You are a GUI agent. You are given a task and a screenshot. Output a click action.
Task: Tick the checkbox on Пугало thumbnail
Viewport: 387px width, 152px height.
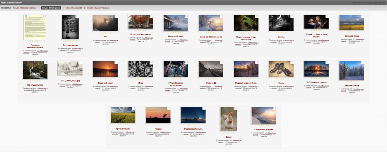[x=169, y=108]
